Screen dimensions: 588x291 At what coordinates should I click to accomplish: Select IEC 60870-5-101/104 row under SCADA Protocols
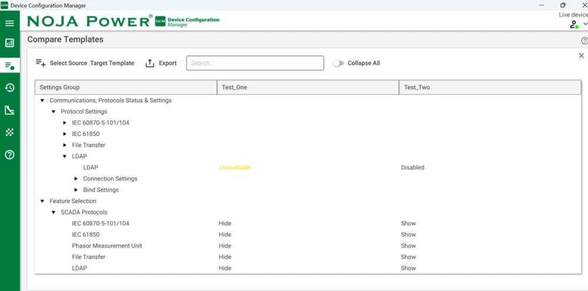pos(308,223)
